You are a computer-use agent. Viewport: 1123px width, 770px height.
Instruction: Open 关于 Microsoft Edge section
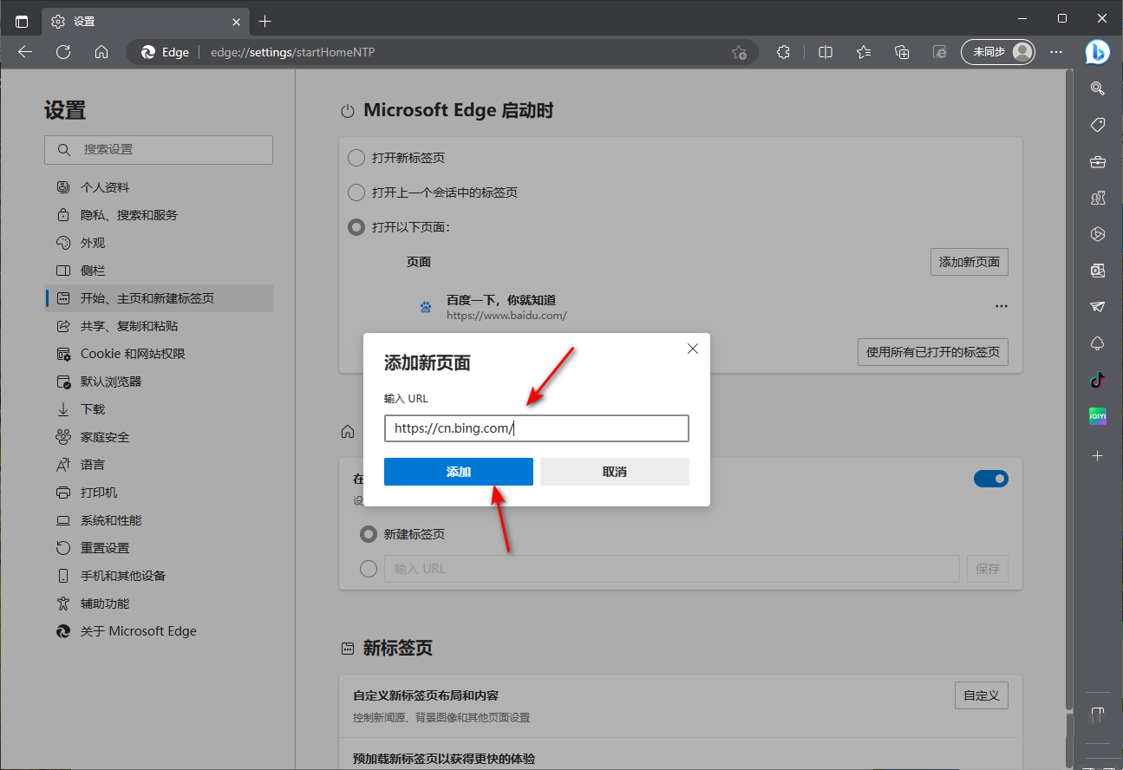tap(159, 631)
